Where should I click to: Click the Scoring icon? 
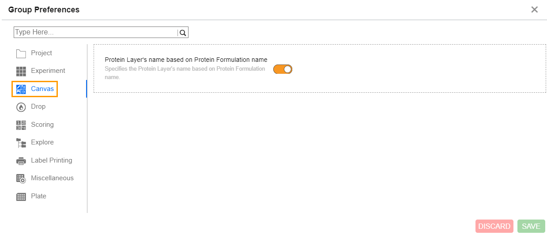click(x=21, y=125)
